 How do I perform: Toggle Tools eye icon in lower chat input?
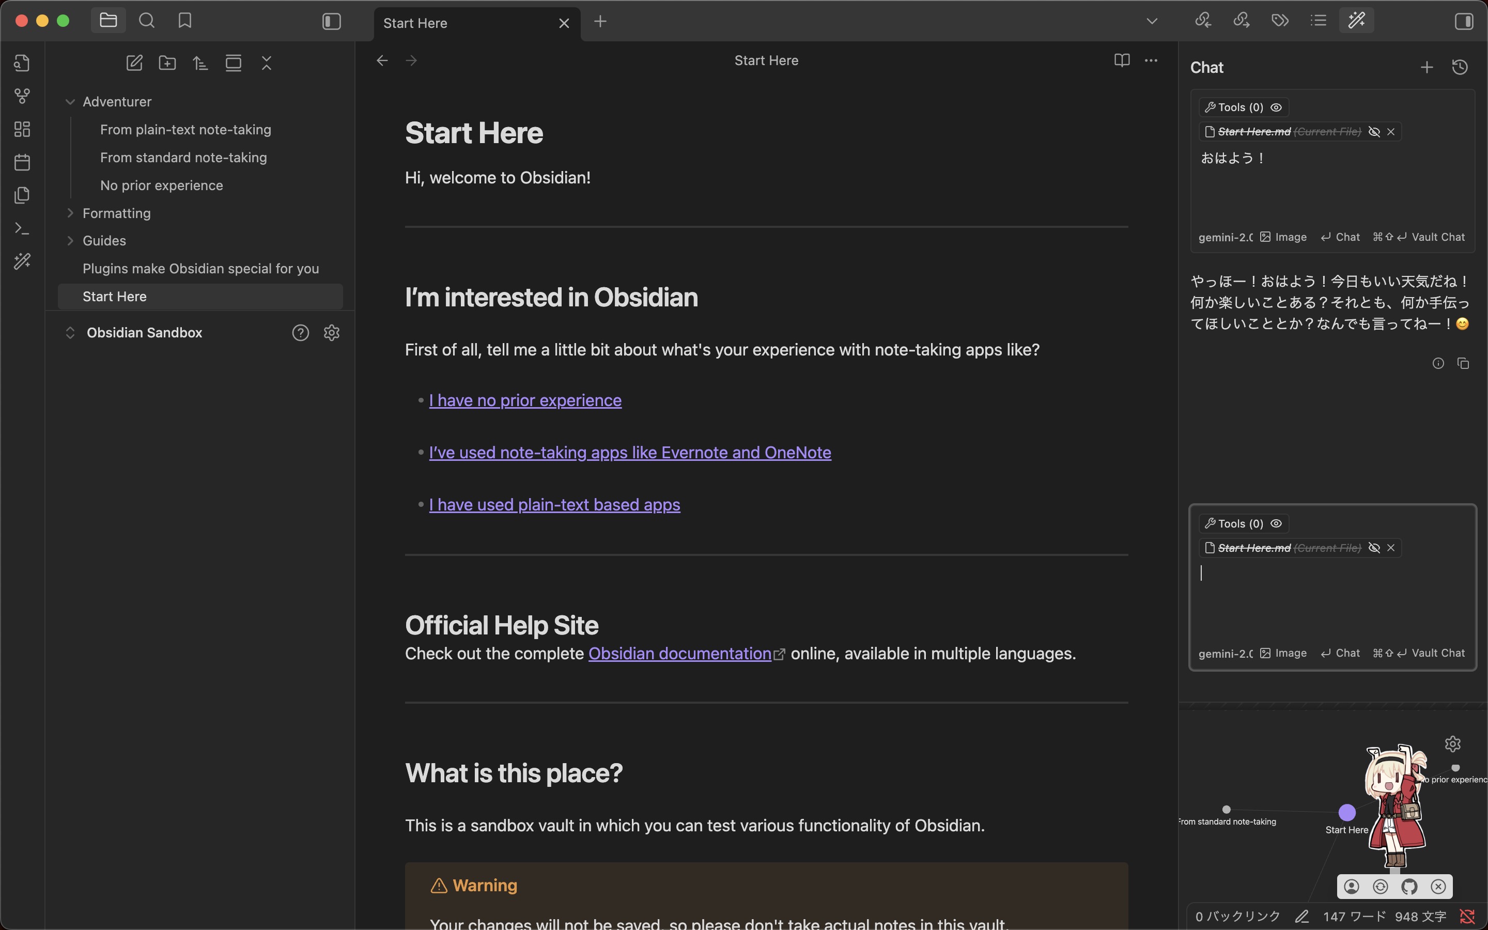pyautogui.click(x=1277, y=523)
